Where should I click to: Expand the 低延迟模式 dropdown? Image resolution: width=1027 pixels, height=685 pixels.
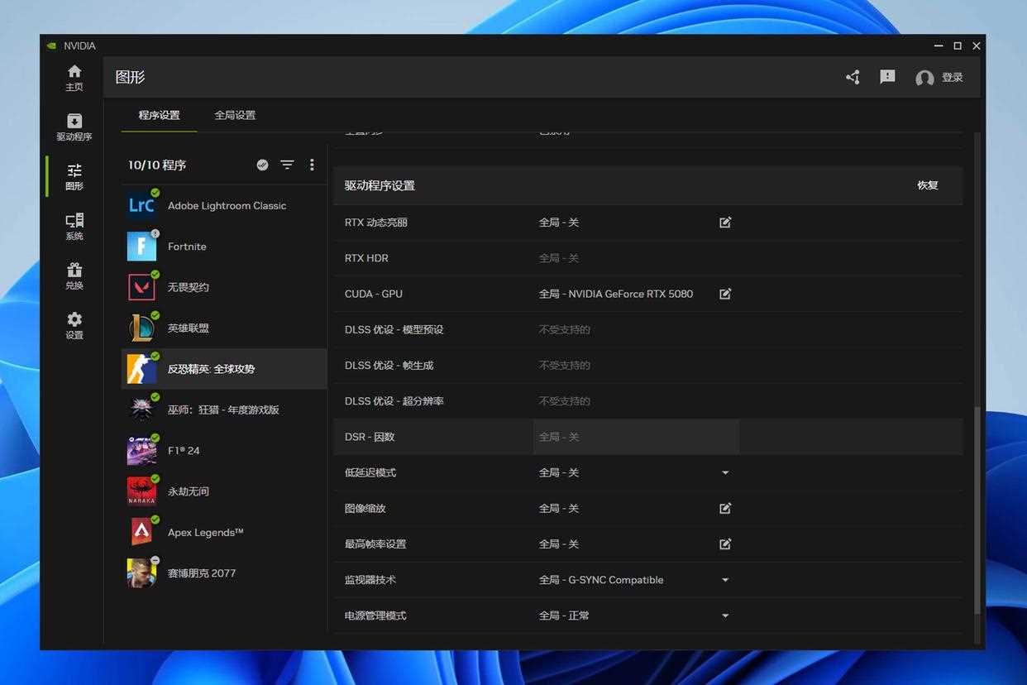coord(725,472)
